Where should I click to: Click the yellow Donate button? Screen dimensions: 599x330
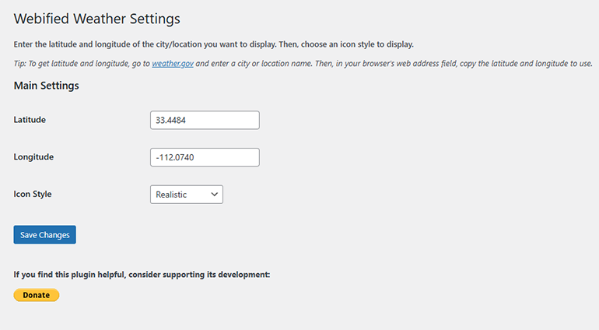tap(36, 296)
